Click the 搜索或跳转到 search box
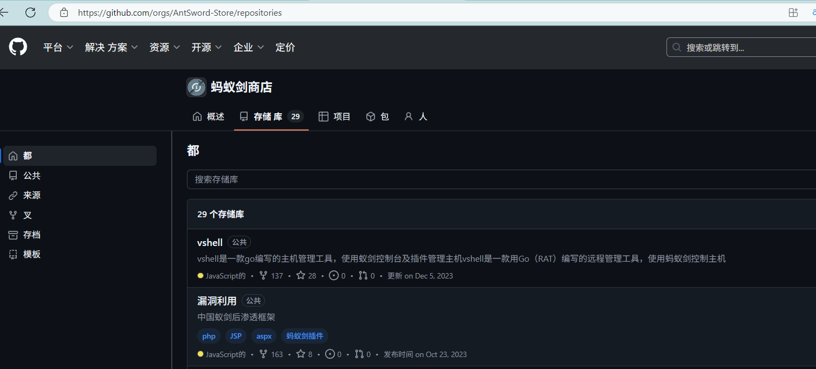This screenshot has height=369, width=816. point(741,47)
